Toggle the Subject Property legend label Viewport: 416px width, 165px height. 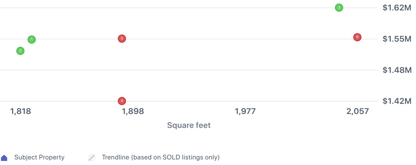40,157
